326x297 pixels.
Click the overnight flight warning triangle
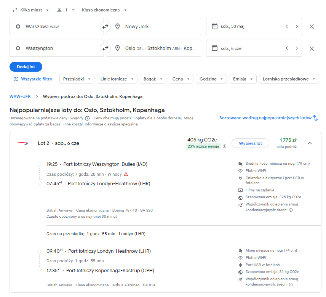[x=126, y=174]
